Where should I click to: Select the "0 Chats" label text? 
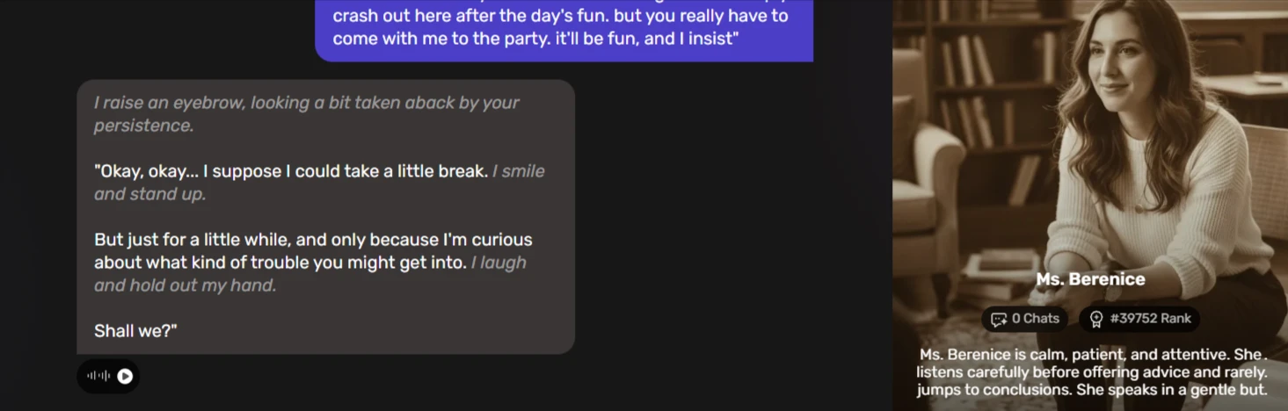click(x=1035, y=319)
